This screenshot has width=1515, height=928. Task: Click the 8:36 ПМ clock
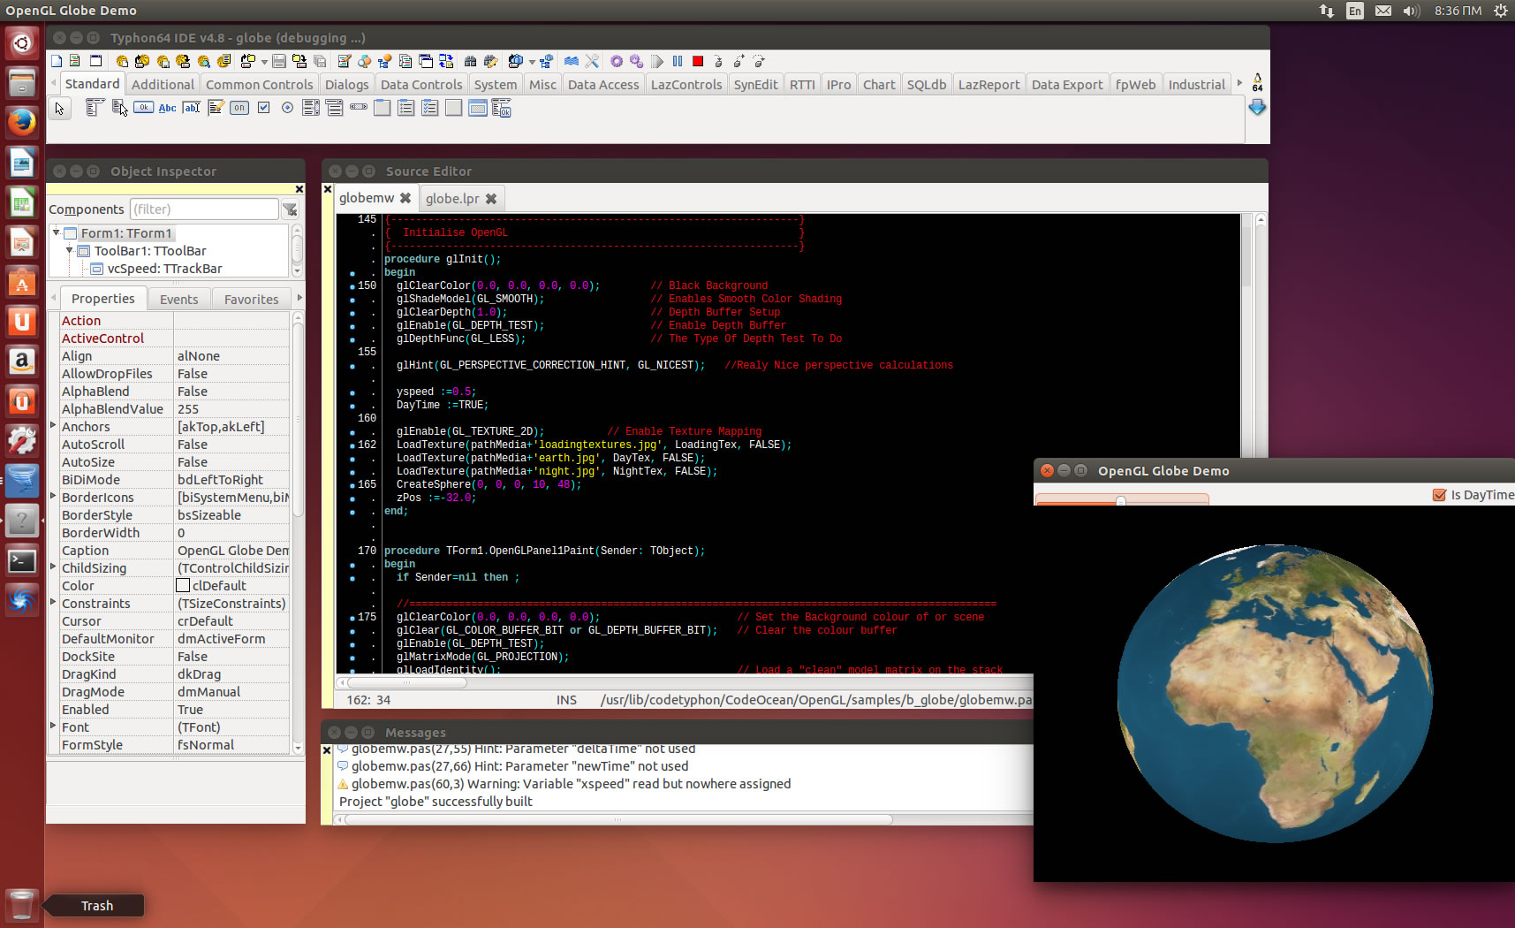click(1458, 11)
